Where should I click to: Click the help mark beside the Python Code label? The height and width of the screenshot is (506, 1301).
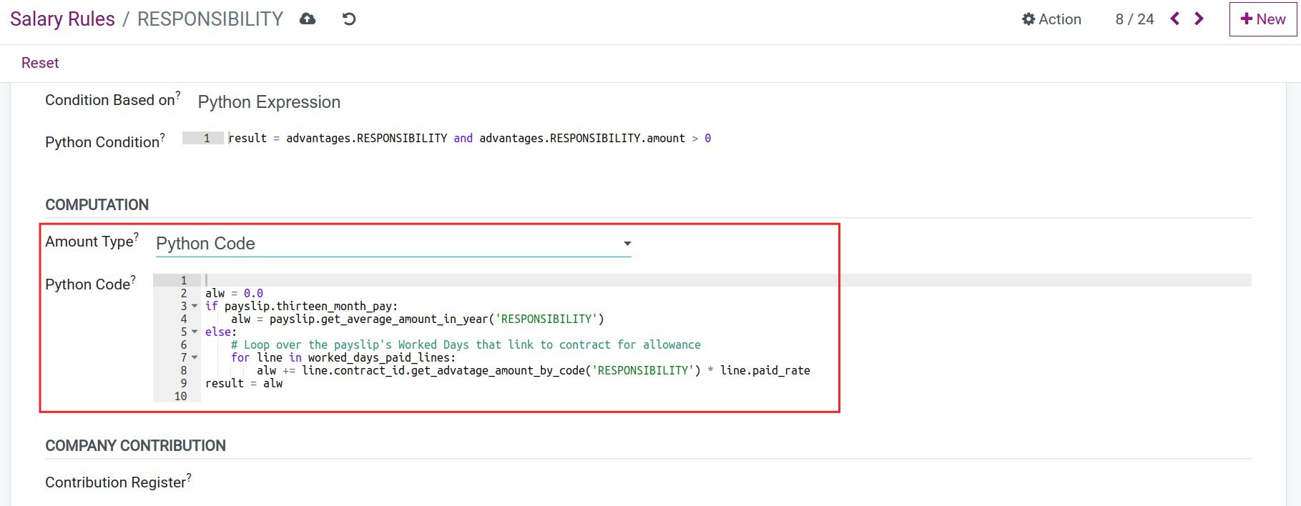133,279
